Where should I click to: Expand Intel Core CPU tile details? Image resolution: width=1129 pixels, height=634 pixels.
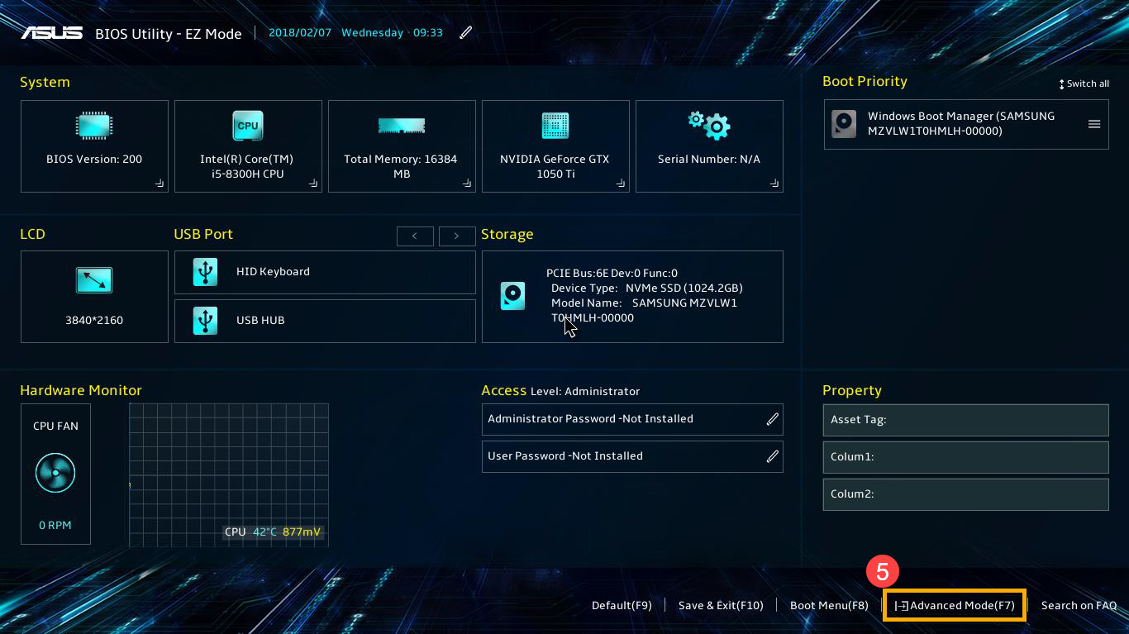(x=313, y=184)
